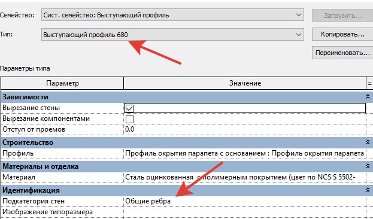Collapse the Строительство section

pos(368,142)
